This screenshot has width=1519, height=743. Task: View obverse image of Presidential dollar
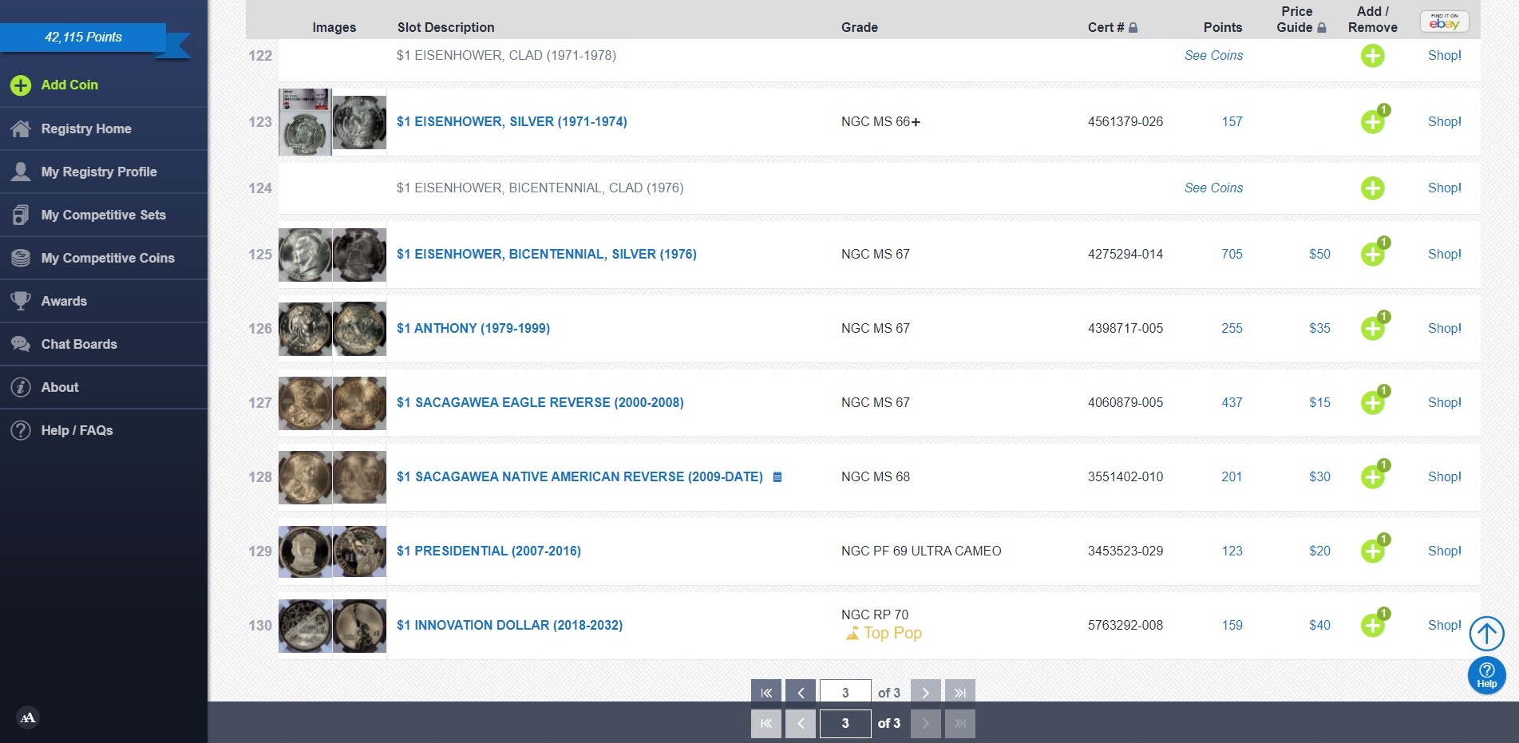pyautogui.click(x=305, y=551)
